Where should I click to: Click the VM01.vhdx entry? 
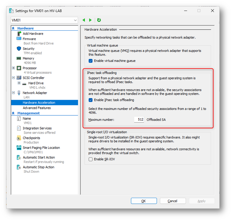[x=37, y=88]
